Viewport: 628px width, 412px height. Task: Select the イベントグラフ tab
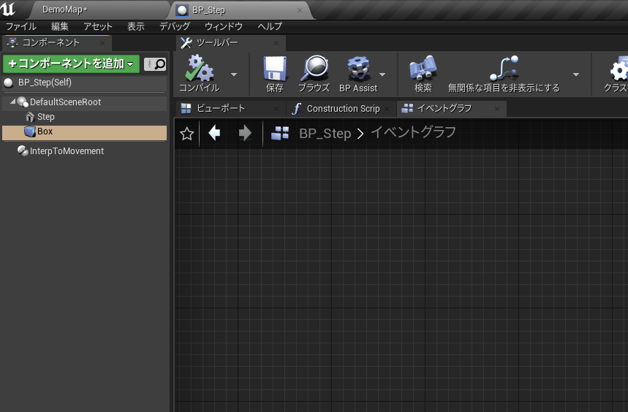tap(451, 108)
